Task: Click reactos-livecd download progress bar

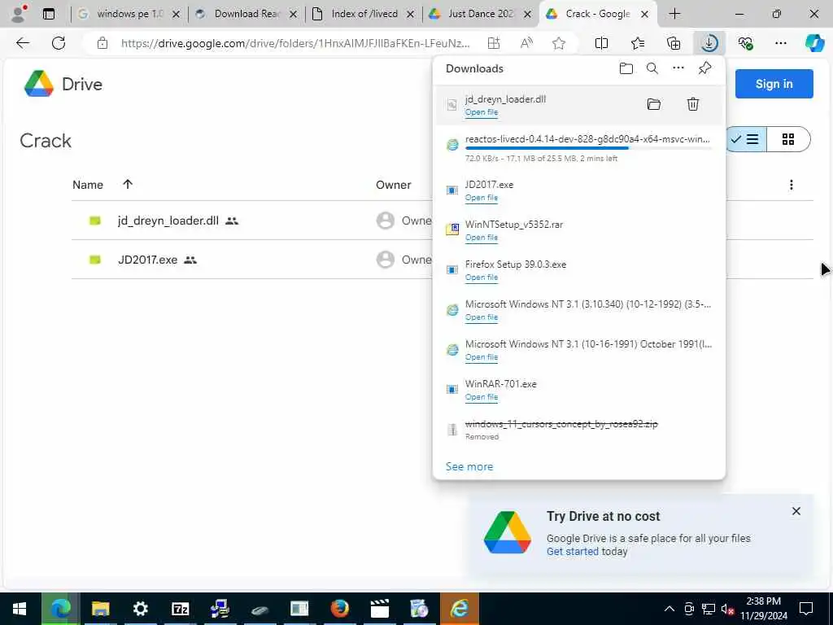Action: click(x=588, y=148)
